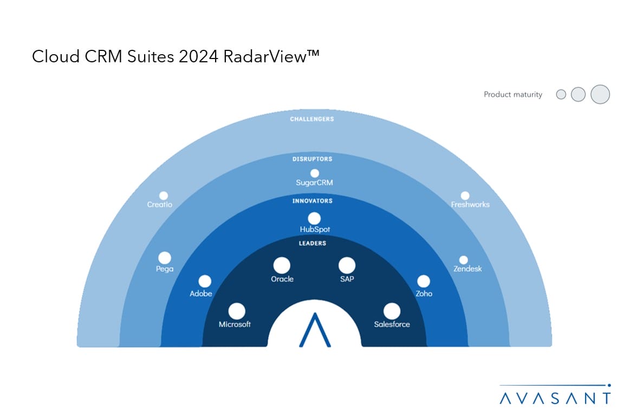Select the Zendesk circle marker
The image size is (624, 416).
coord(464,260)
